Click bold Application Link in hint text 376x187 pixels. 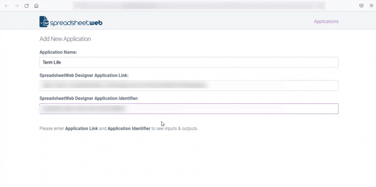click(81, 129)
